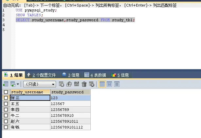
Task: Select the password cell 12356789101112
Action: [x=70, y=127]
